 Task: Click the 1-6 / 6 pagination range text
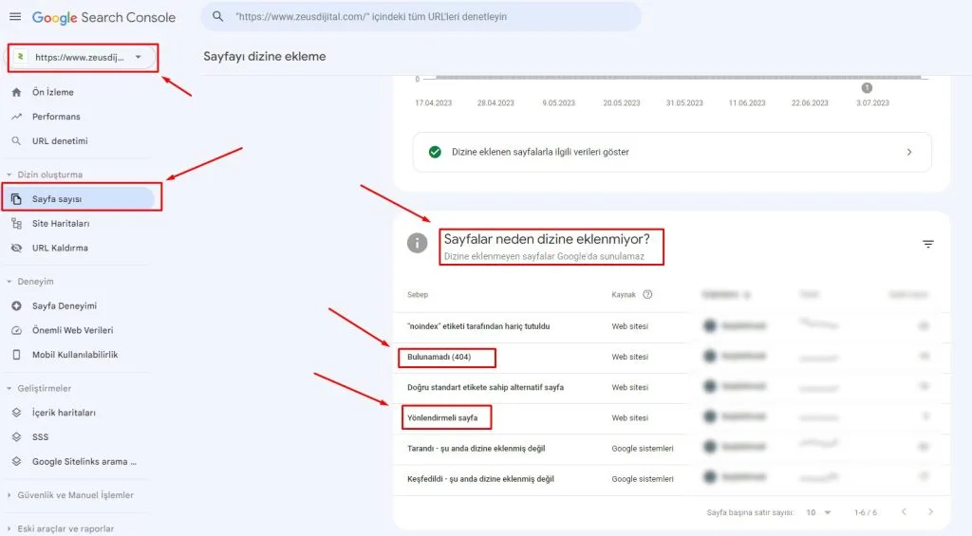pyautogui.click(x=866, y=512)
